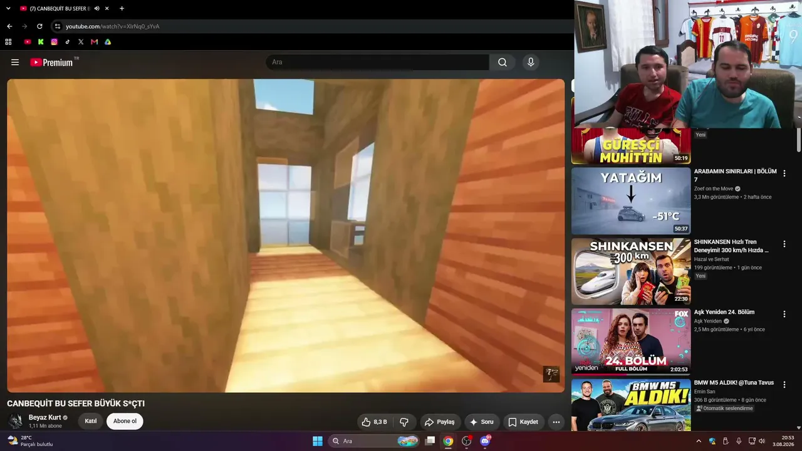Share the video with Paylaş

439,422
